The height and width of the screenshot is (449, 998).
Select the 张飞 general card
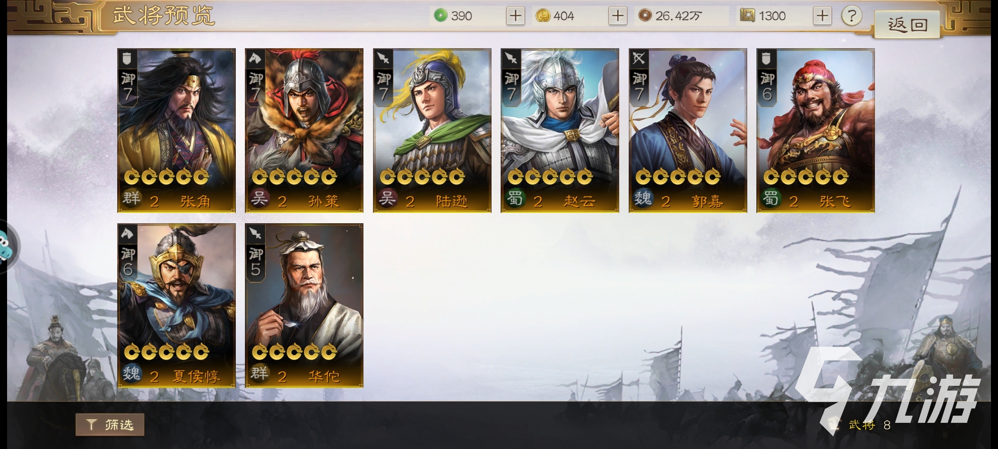point(815,131)
